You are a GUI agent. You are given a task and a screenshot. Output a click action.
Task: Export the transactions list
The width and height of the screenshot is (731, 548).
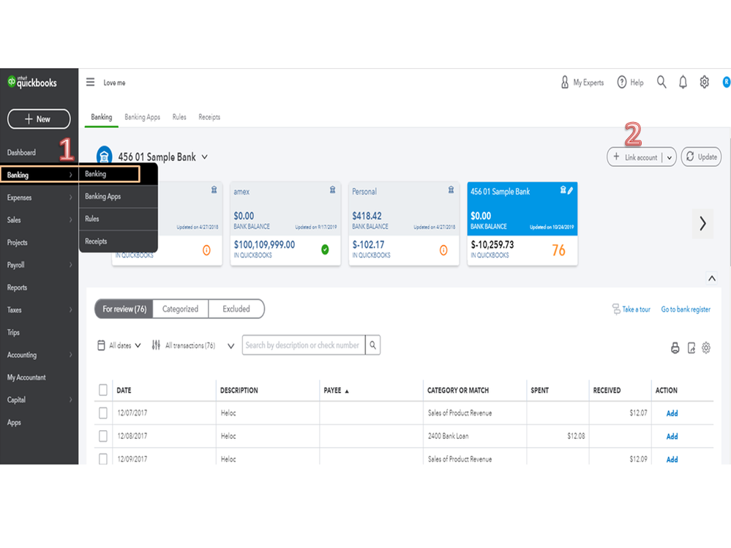point(691,348)
